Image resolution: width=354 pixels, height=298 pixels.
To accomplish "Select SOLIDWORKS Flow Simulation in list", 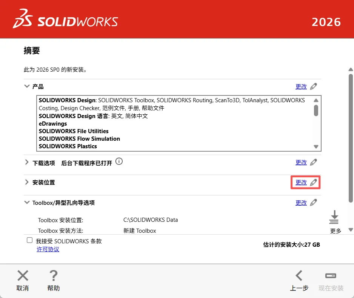I will (x=79, y=139).
